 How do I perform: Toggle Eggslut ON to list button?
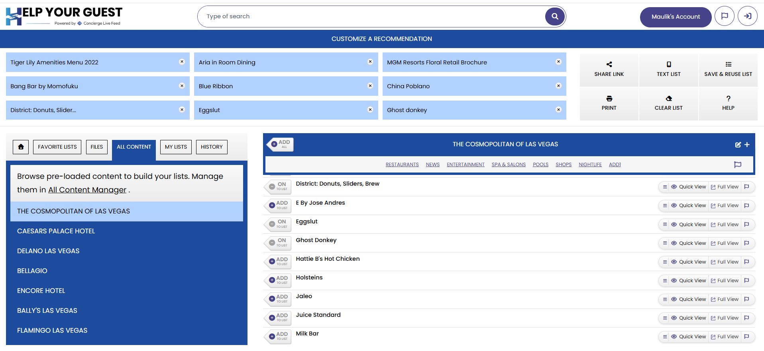(278, 224)
